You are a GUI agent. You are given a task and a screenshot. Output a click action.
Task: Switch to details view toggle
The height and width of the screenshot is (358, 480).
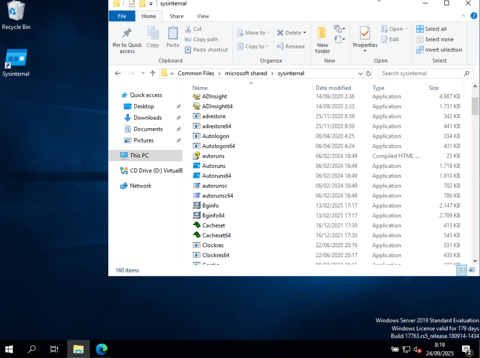[461, 270]
